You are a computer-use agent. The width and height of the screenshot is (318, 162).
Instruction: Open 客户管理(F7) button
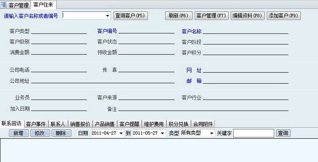(212, 16)
